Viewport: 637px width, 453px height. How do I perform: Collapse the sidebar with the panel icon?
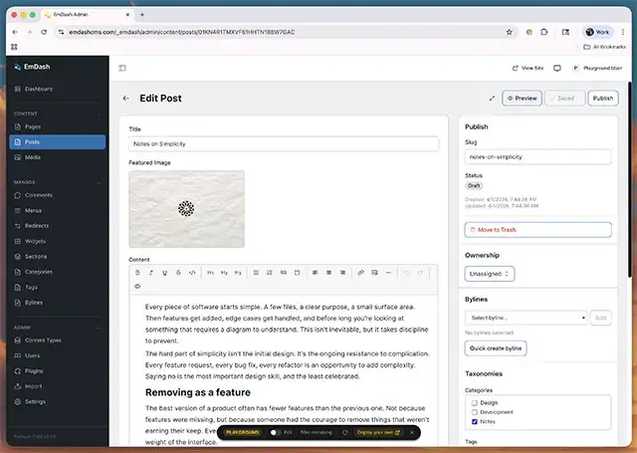pos(122,68)
